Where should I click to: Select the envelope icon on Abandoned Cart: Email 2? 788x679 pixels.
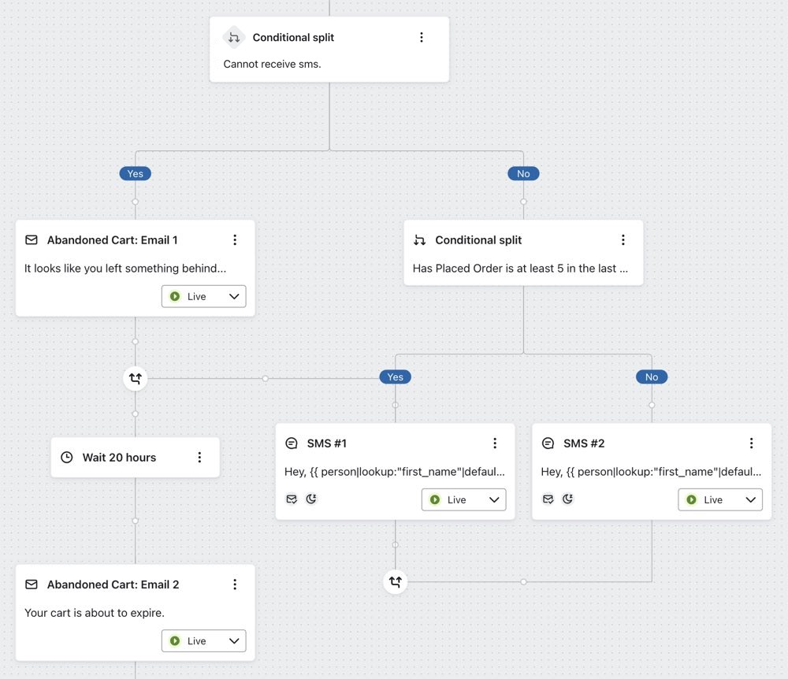pyautogui.click(x=31, y=584)
